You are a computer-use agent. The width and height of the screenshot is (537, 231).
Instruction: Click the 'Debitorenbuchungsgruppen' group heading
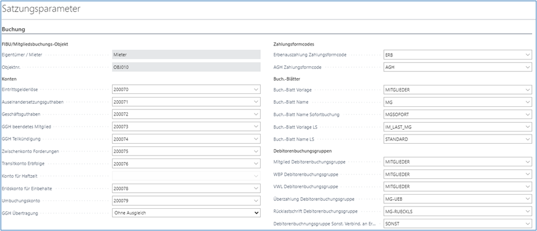tap(303, 151)
